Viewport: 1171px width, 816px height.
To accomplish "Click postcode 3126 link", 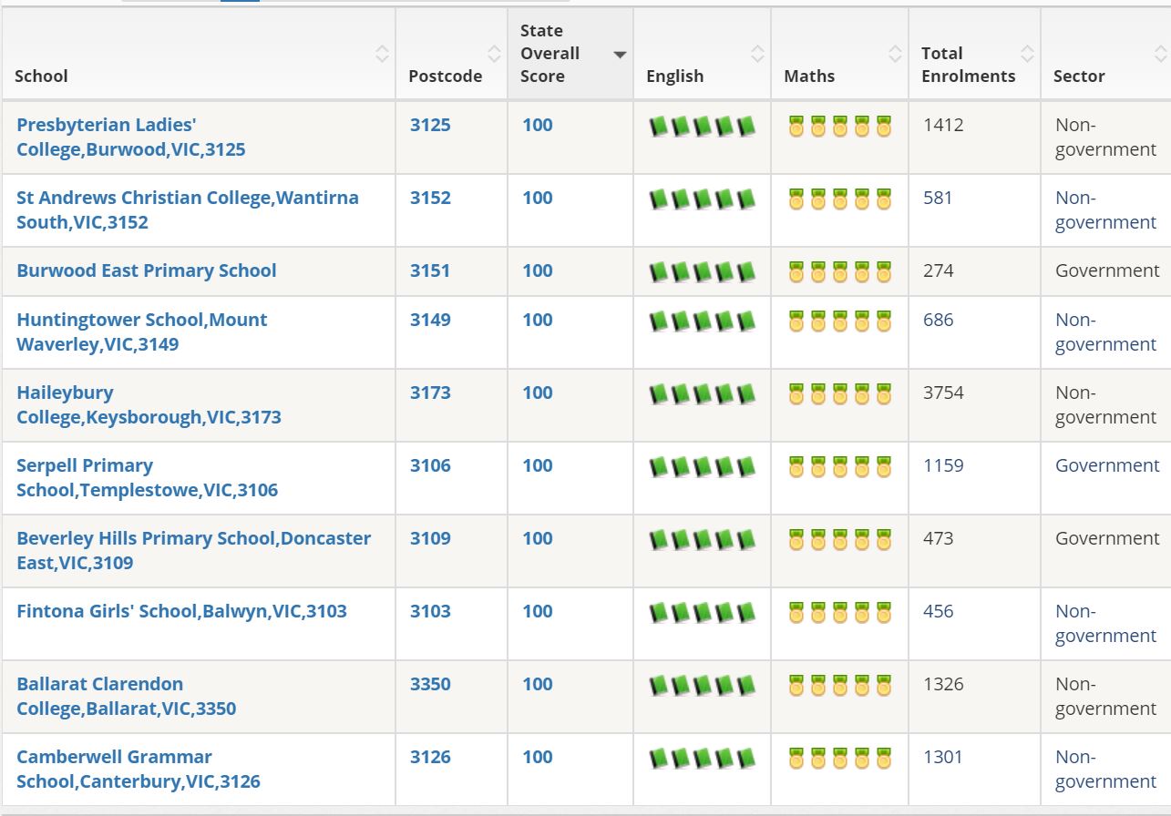I will (430, 757).
